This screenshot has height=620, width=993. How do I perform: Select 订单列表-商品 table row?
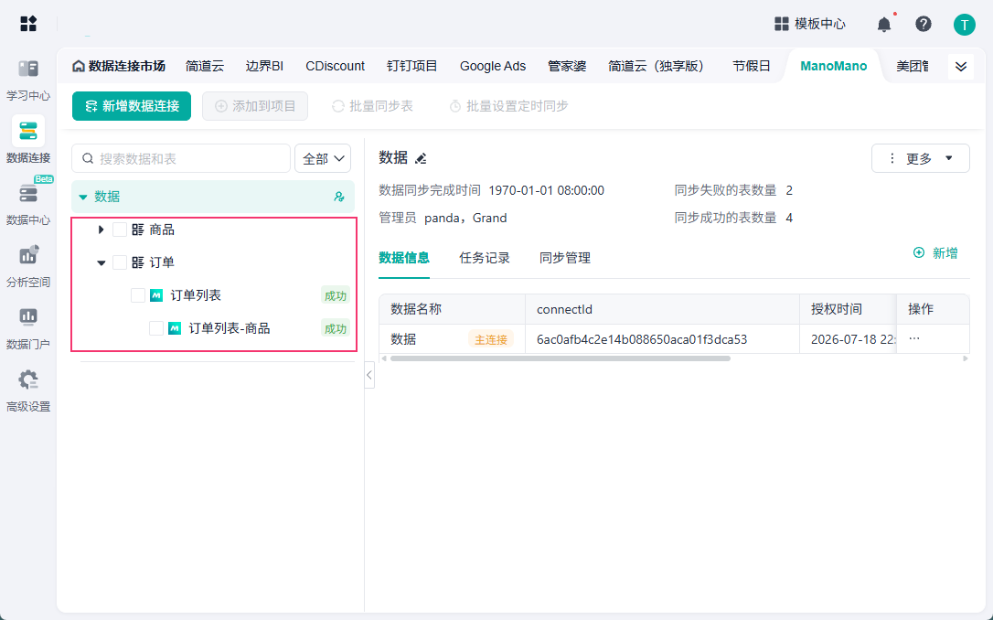pyautogui.click(x=213, y=328)
